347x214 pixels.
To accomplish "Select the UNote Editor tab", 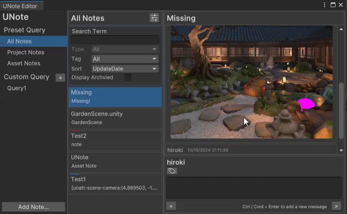I will coord(22,6).
